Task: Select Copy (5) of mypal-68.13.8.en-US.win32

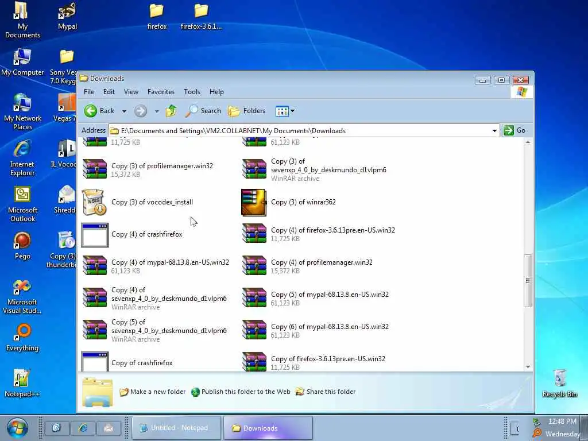Action: tap(315, 298)
